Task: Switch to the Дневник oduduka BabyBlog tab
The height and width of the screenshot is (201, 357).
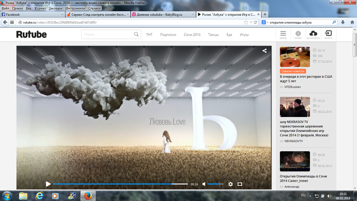Action: coord(163,14)
